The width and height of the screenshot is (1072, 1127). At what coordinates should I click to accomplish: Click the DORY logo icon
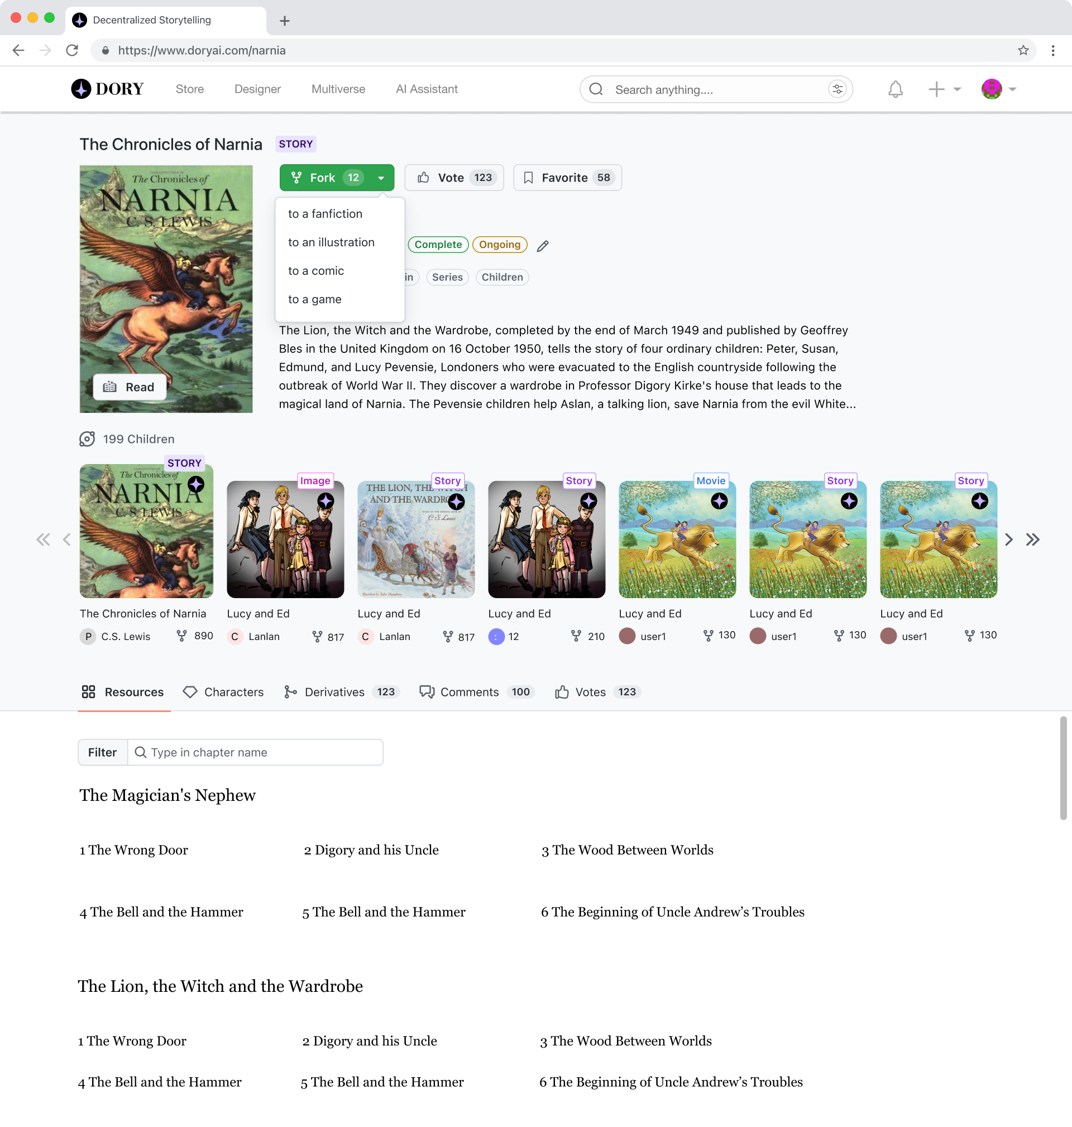click(81, 89)
